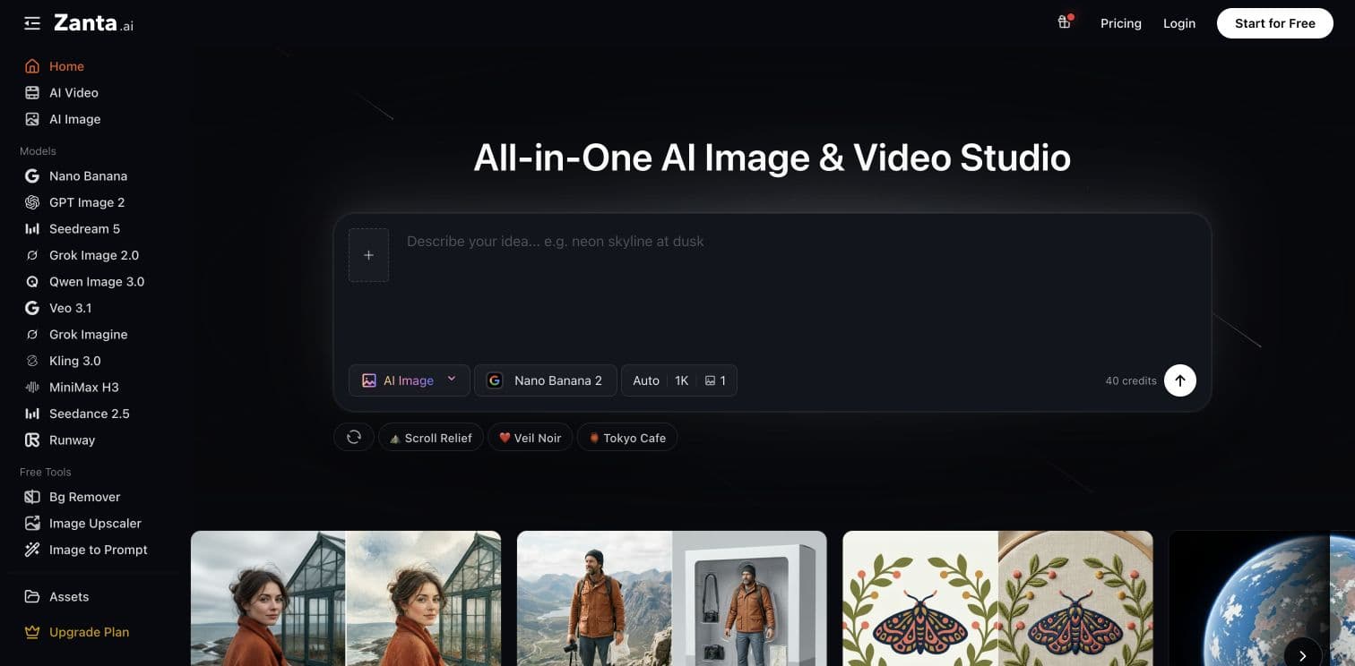The height and width of the screenshot is (666, 1355).
Task: Click the Home house icon
Action: pyautogui.click(x=32, y=66)
